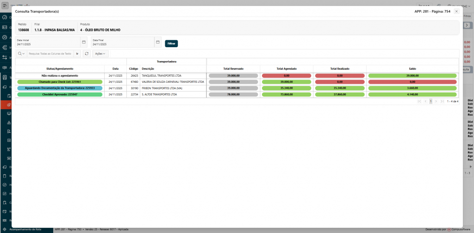Select VALERIA DE SOUZA CARNEVALI TRANSPORTES LTDA
Image resolution: width=474 pixels, height=233 pixels.
click(x=173, y=82)
